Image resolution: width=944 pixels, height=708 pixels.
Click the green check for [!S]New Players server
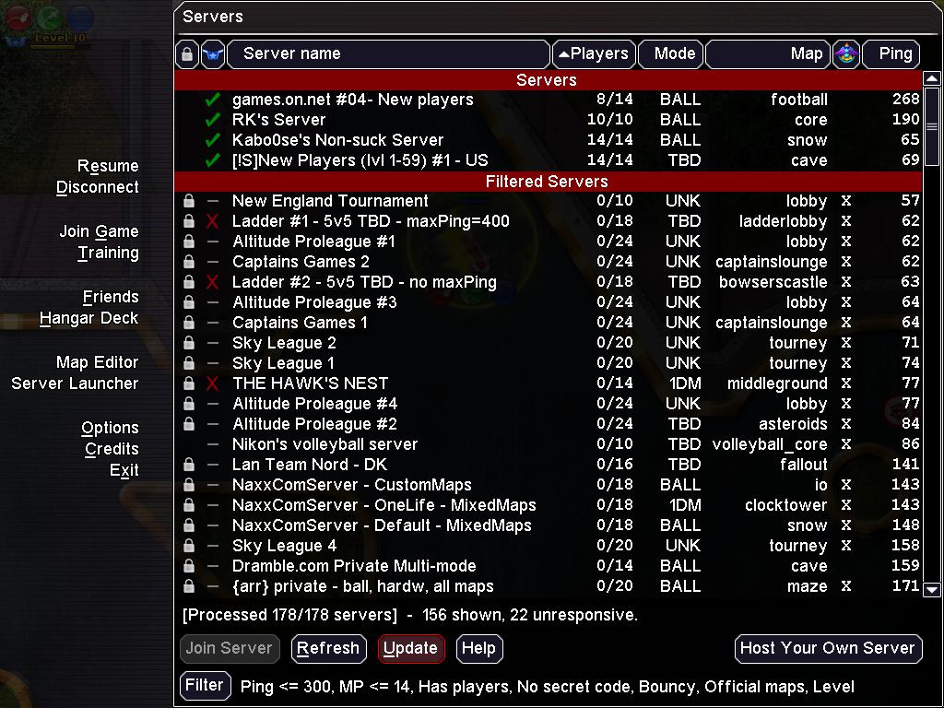(x=212, y=160)
